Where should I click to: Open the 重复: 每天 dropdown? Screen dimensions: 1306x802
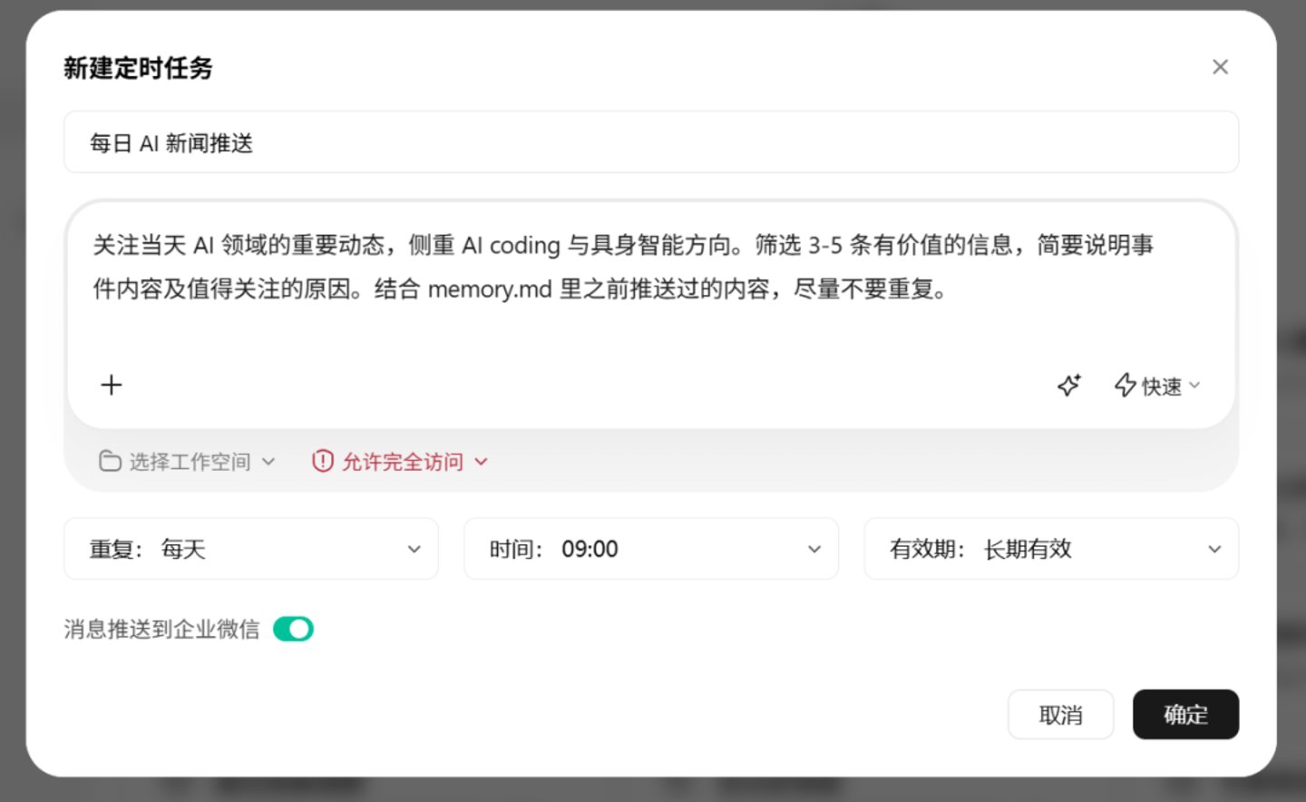251,549
